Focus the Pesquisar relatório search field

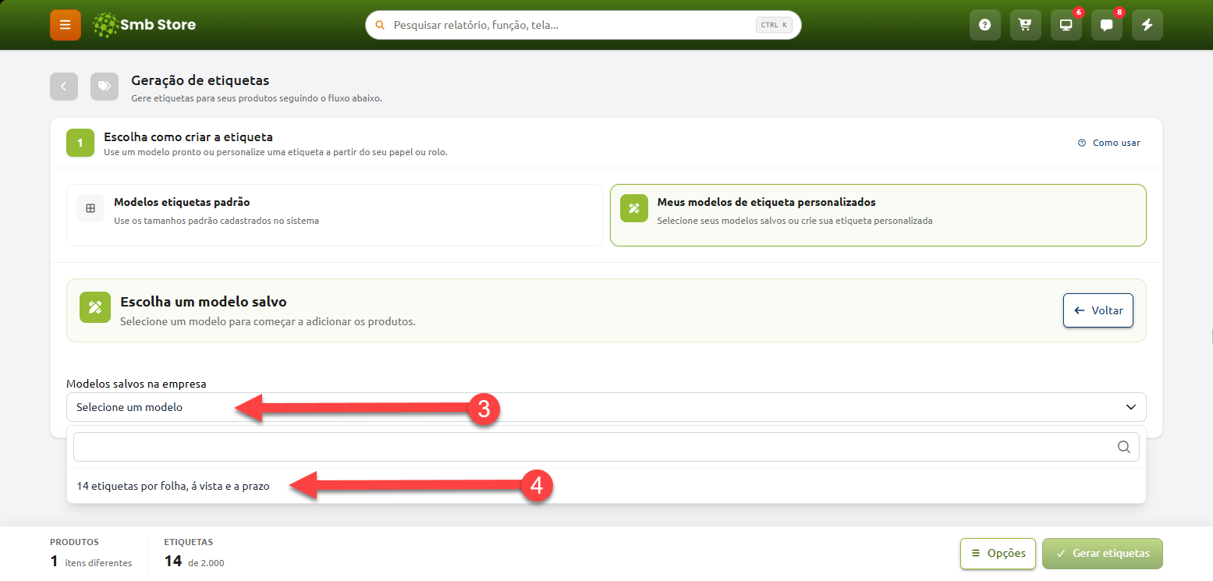pyautogui.click(x=583, y=25)
